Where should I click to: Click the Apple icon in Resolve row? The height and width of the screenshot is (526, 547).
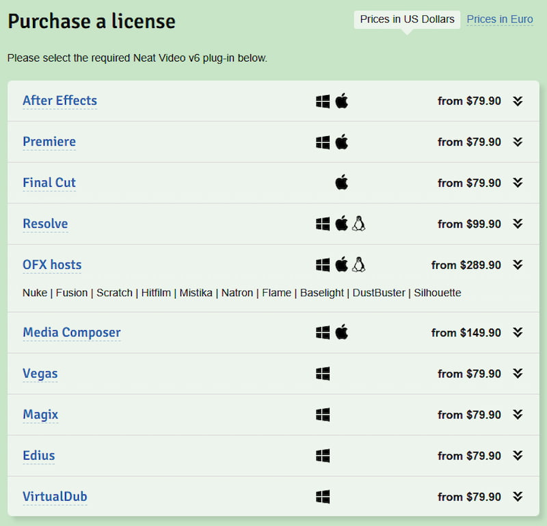coord(341,224)
